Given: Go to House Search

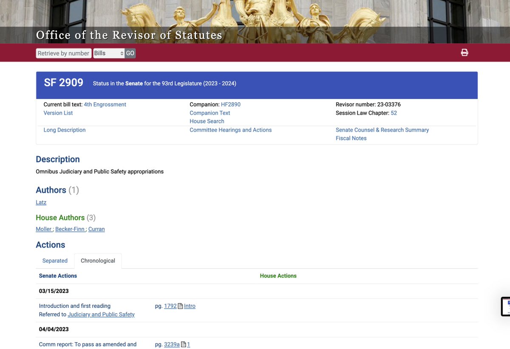Looking at the screenshot, I should click(x=207, y=121).
